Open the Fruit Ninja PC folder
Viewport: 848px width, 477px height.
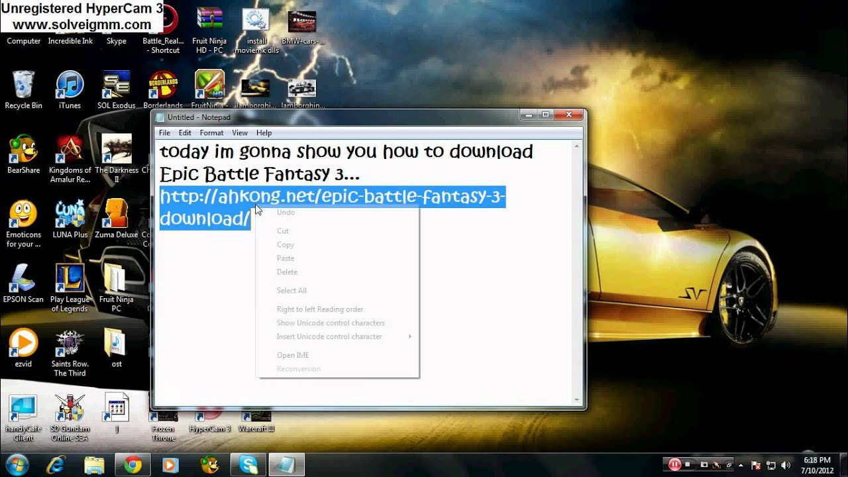(116, 288)
